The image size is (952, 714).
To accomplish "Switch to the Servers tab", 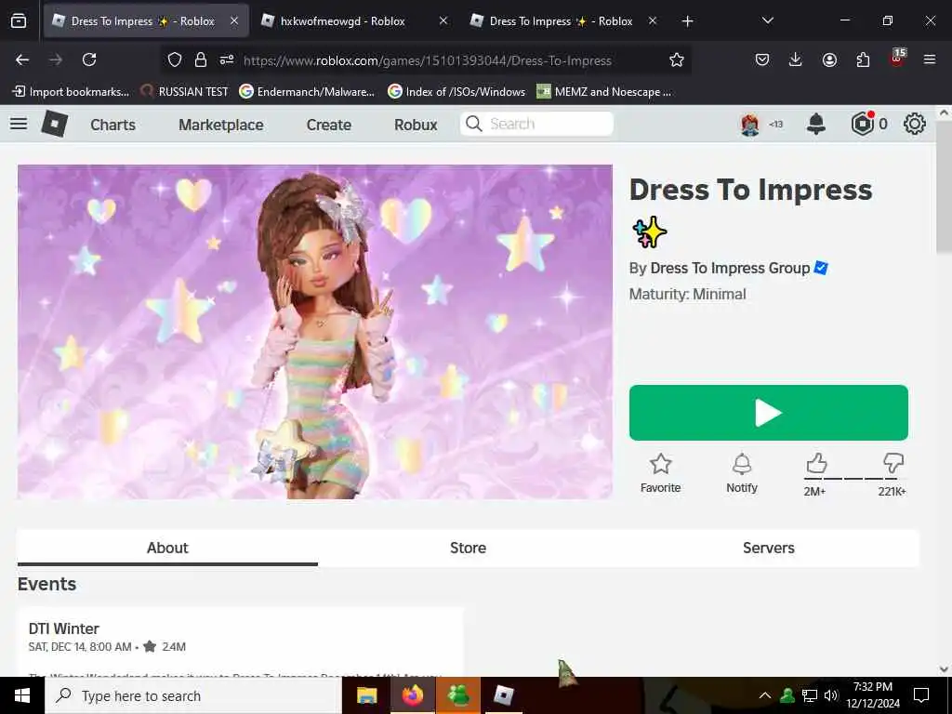I will pos(769,548).
